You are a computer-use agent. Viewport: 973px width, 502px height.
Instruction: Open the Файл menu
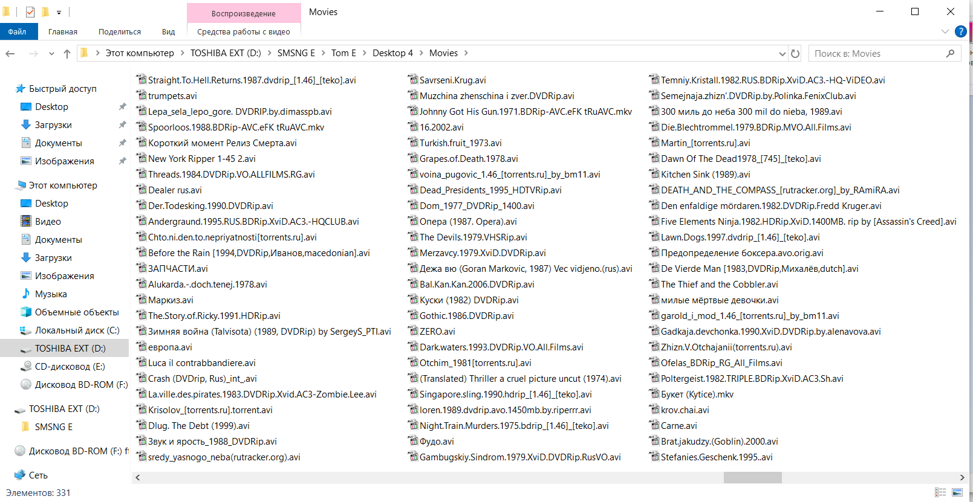pyautogui.click(x=18, y=31)
